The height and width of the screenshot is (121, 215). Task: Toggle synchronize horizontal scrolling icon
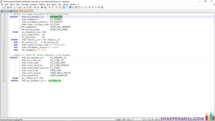coord(60,7)
